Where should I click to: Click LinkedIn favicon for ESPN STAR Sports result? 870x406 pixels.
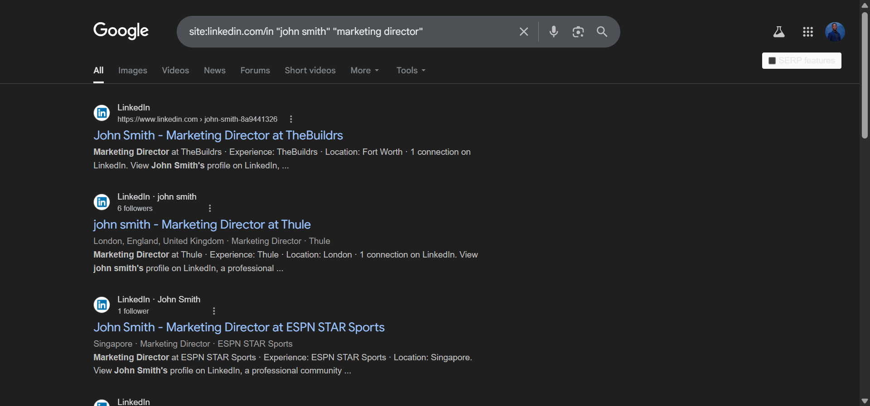102,305
